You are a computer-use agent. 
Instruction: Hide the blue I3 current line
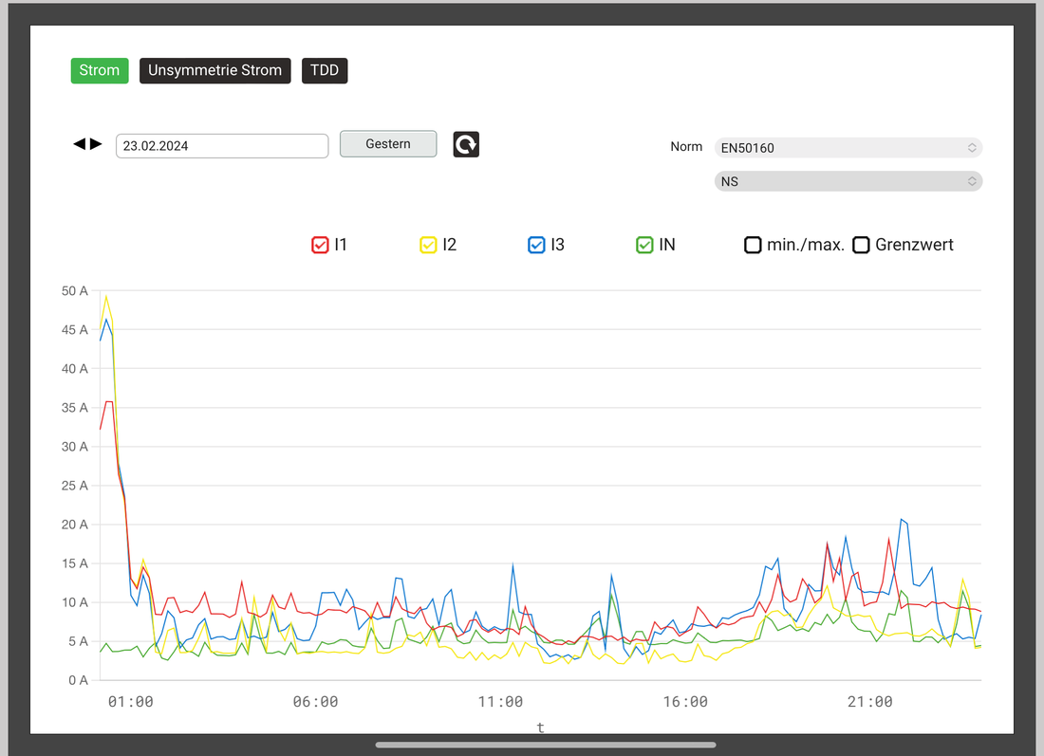536,245
